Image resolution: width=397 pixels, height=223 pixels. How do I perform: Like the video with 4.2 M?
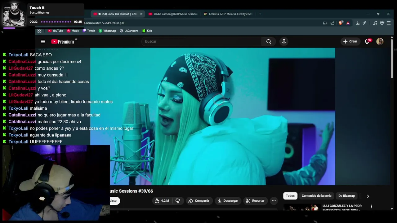(x=162, y=201)
